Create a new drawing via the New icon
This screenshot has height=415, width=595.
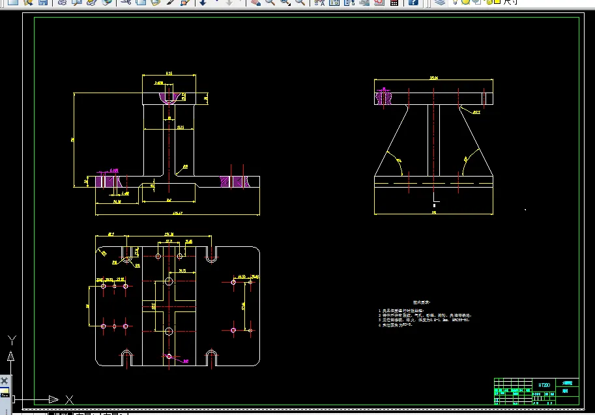point(13,2)
